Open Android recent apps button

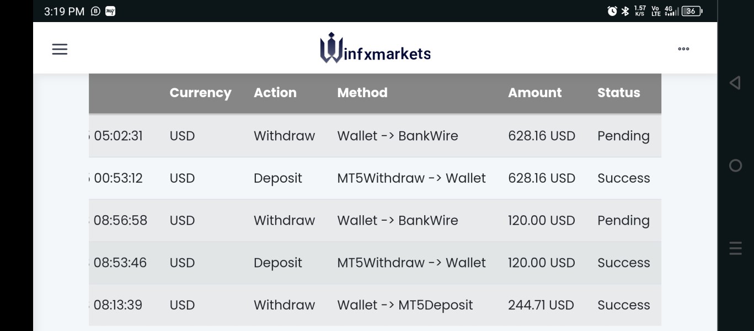pos(735,248)
